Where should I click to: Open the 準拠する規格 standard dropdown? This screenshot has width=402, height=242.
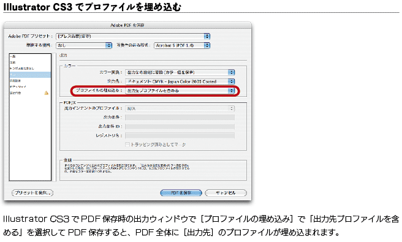[x=84, y=45]
